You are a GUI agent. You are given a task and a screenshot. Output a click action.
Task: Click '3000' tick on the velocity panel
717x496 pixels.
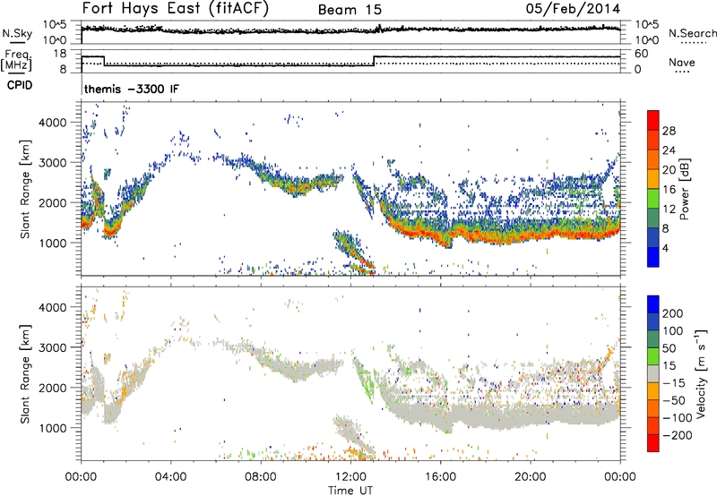pos(53,347)
